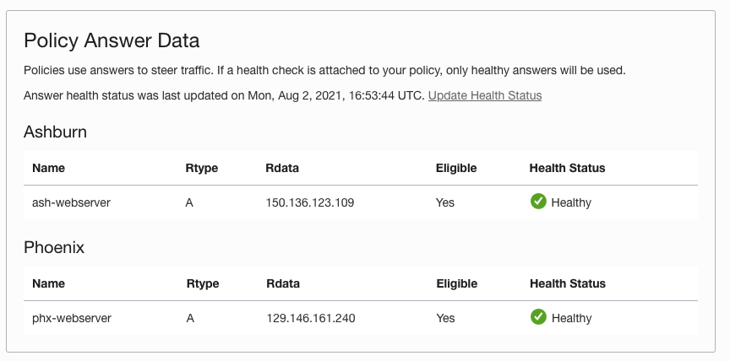Click the Name column header in Phoenix table

(48, 283)
